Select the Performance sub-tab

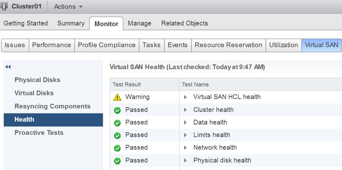point(52,45)
